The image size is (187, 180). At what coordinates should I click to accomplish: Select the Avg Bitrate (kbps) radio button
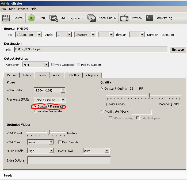[x=102, y=111]
